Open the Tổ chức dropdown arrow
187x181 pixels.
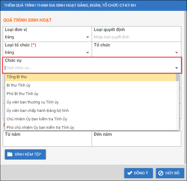(177, 52)
